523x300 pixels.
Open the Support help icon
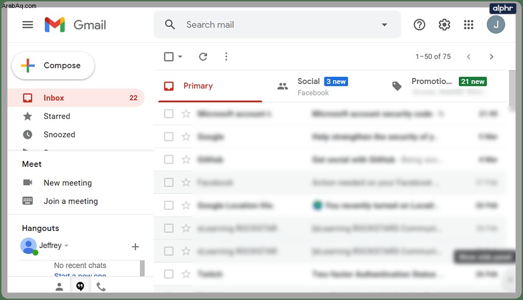[x=419, y=25]
